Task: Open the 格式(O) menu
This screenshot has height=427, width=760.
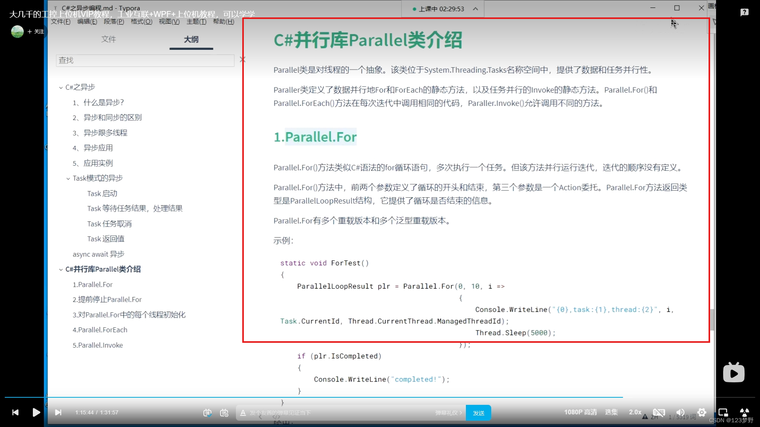Action: tap(141, 22)
